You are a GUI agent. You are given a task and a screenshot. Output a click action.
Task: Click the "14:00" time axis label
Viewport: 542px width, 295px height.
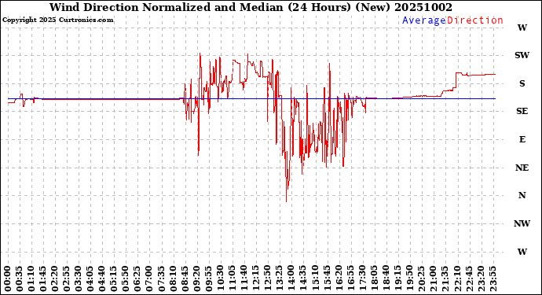point(291,278)
